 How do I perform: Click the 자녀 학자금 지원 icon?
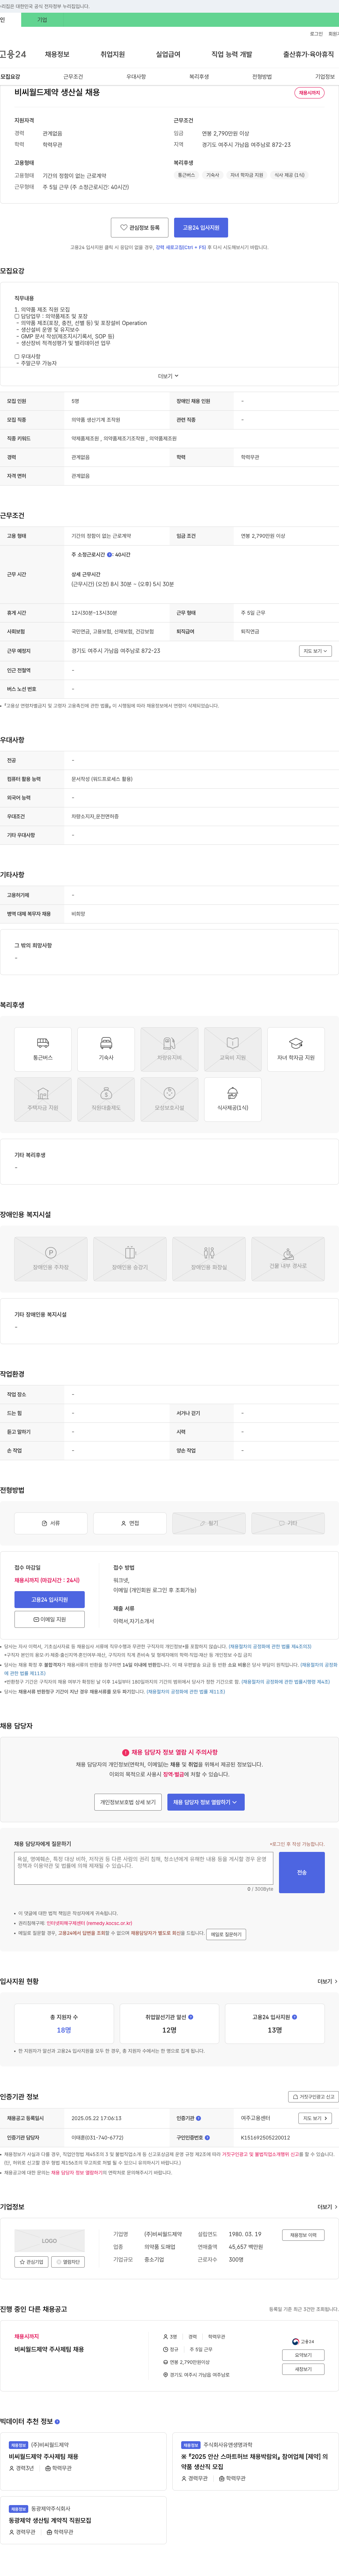(x=296, y=1049)
